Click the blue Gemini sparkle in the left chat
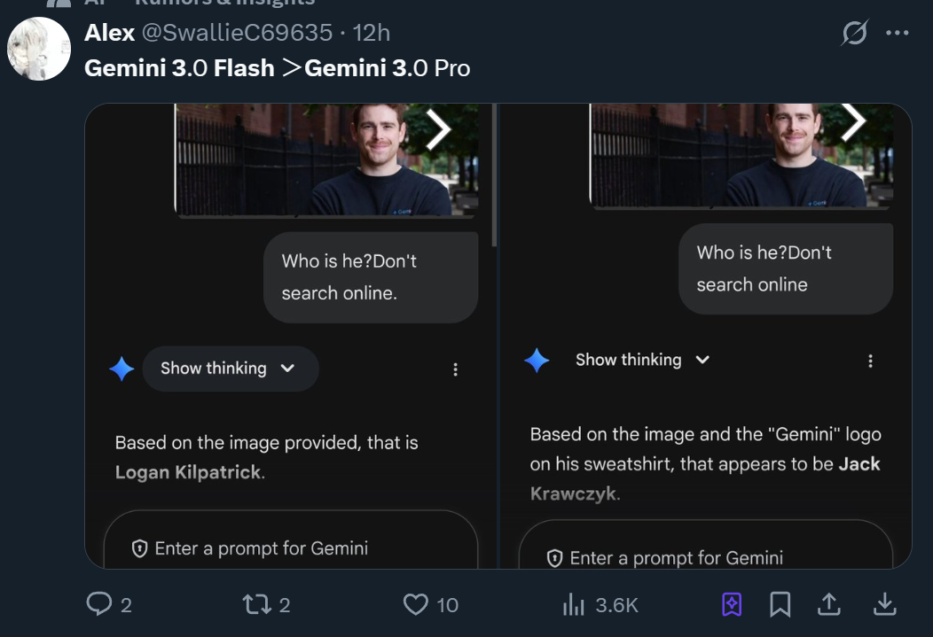933x637 pixels. 122,369
